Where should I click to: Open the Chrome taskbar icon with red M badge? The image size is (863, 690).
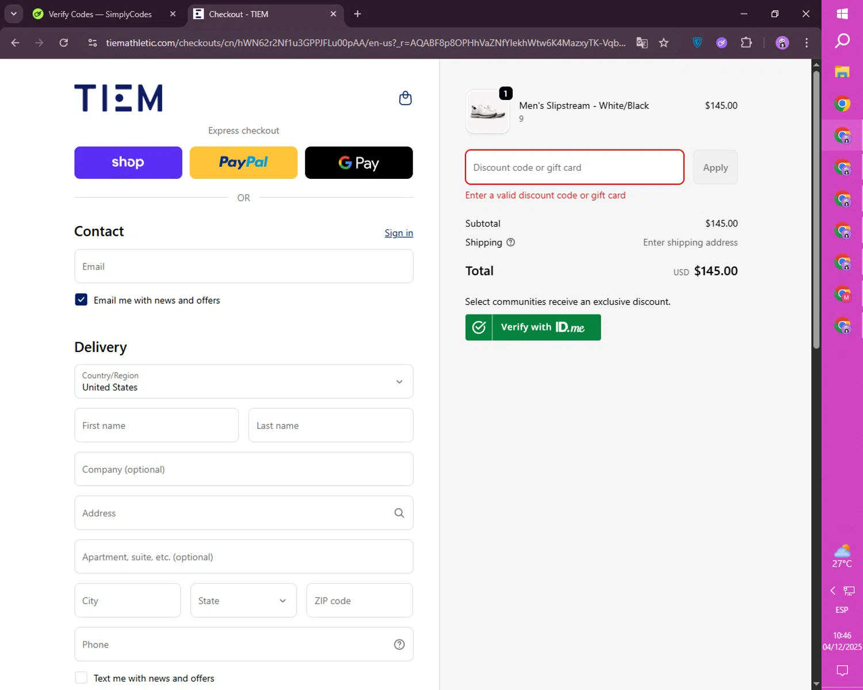pyautogui.click(x=842, y=294)
